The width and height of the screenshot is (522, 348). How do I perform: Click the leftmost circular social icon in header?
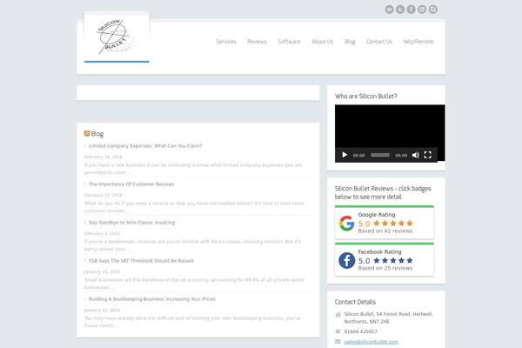pos(390,10)
